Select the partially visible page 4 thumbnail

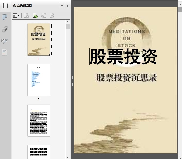39,152
